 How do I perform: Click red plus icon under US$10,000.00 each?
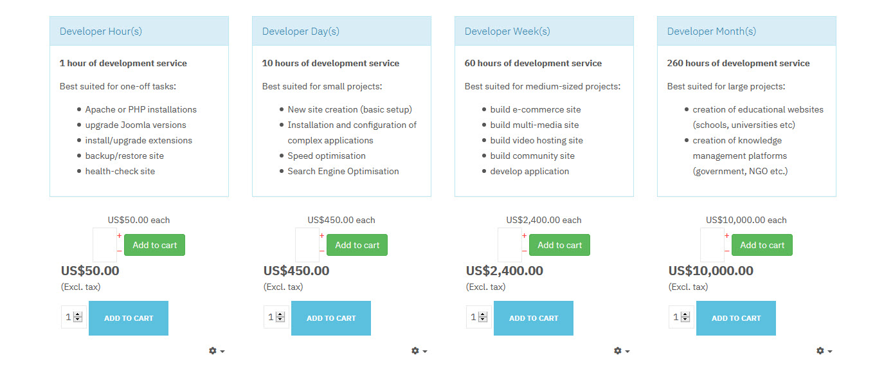click(726, 236)
